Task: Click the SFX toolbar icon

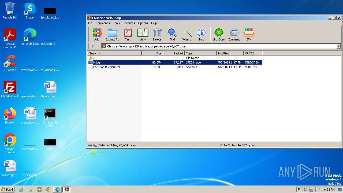Action: point(249,34)
